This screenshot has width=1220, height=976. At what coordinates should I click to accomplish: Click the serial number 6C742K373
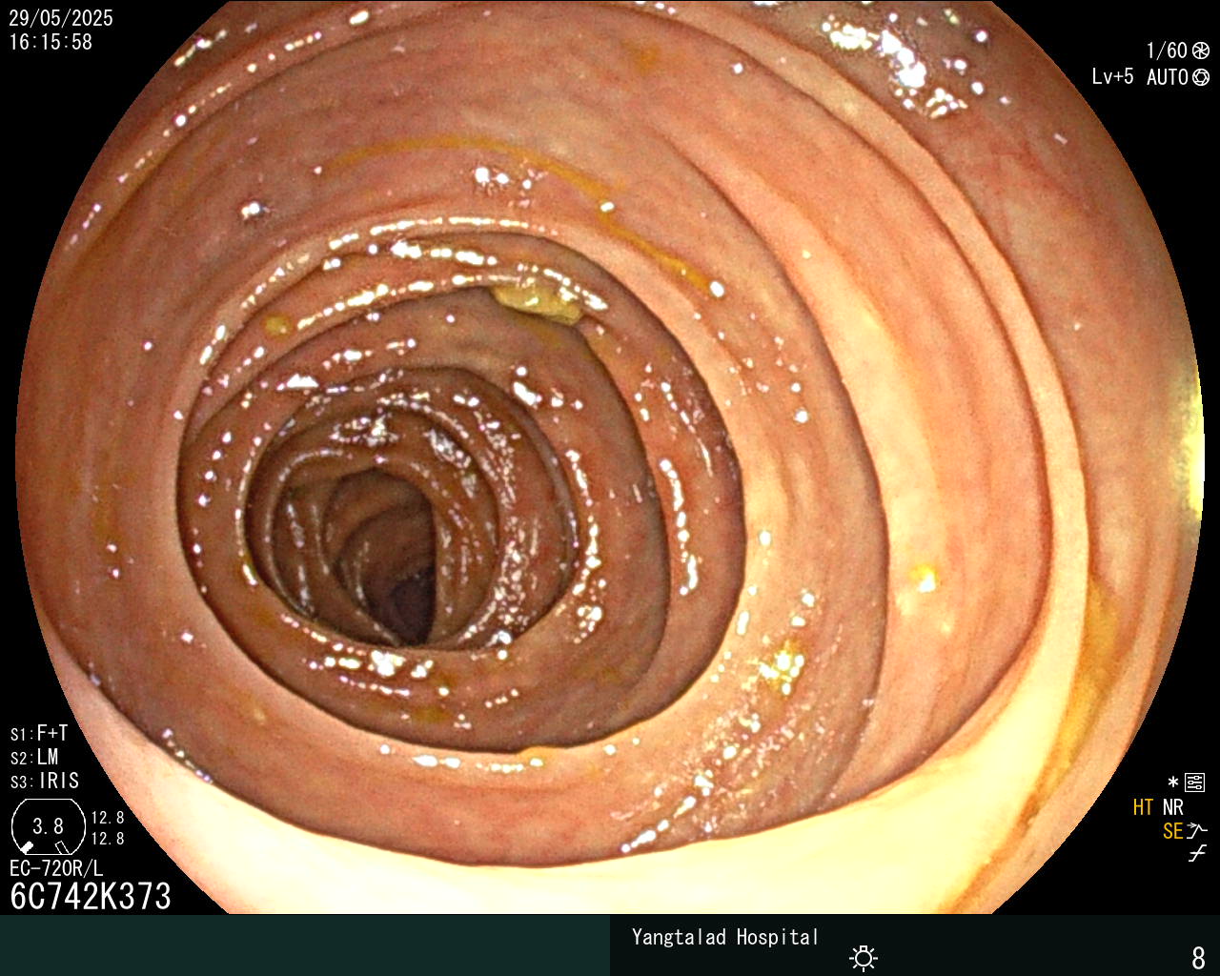click(91, 896)
